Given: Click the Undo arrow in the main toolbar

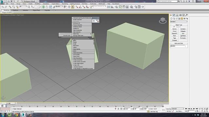Looking at the screenshot, I should click(x=3, y=7).
